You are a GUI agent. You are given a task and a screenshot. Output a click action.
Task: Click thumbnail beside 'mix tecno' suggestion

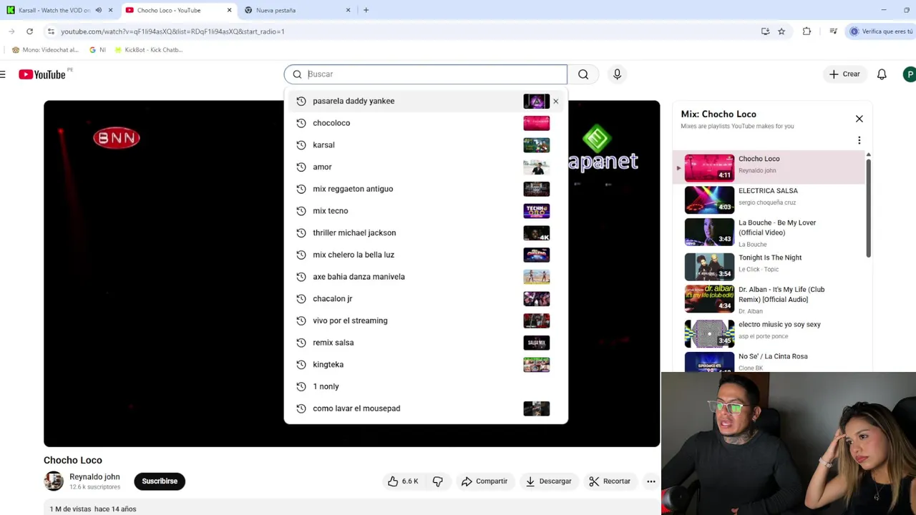pos(536,210)
